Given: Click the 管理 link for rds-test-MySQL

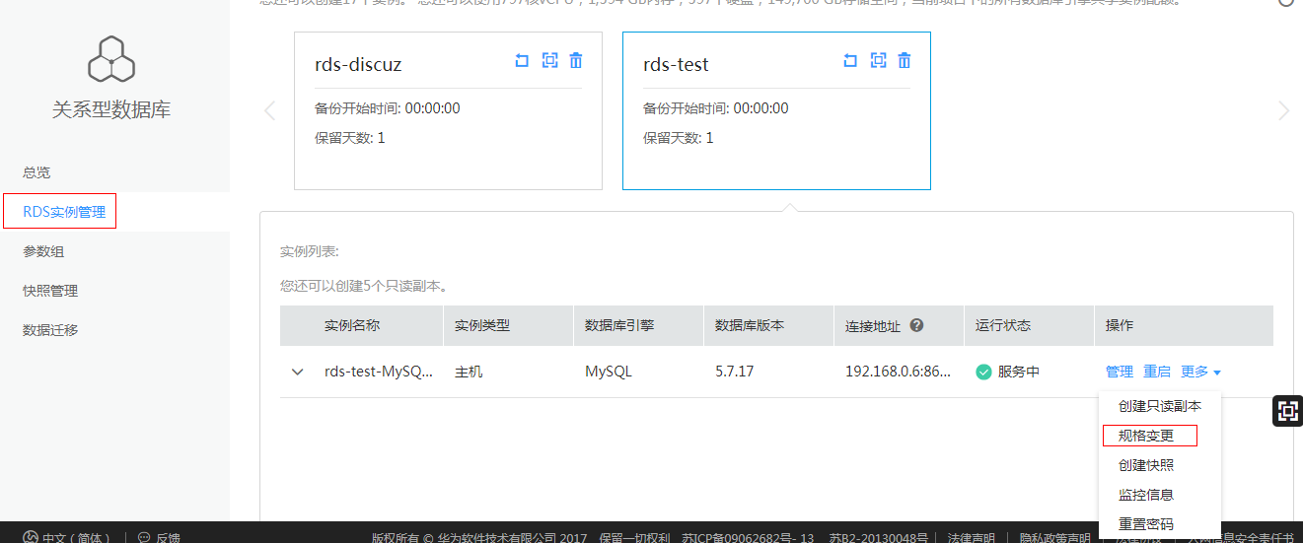Looking at the screenshot, I should [1120, 372].
